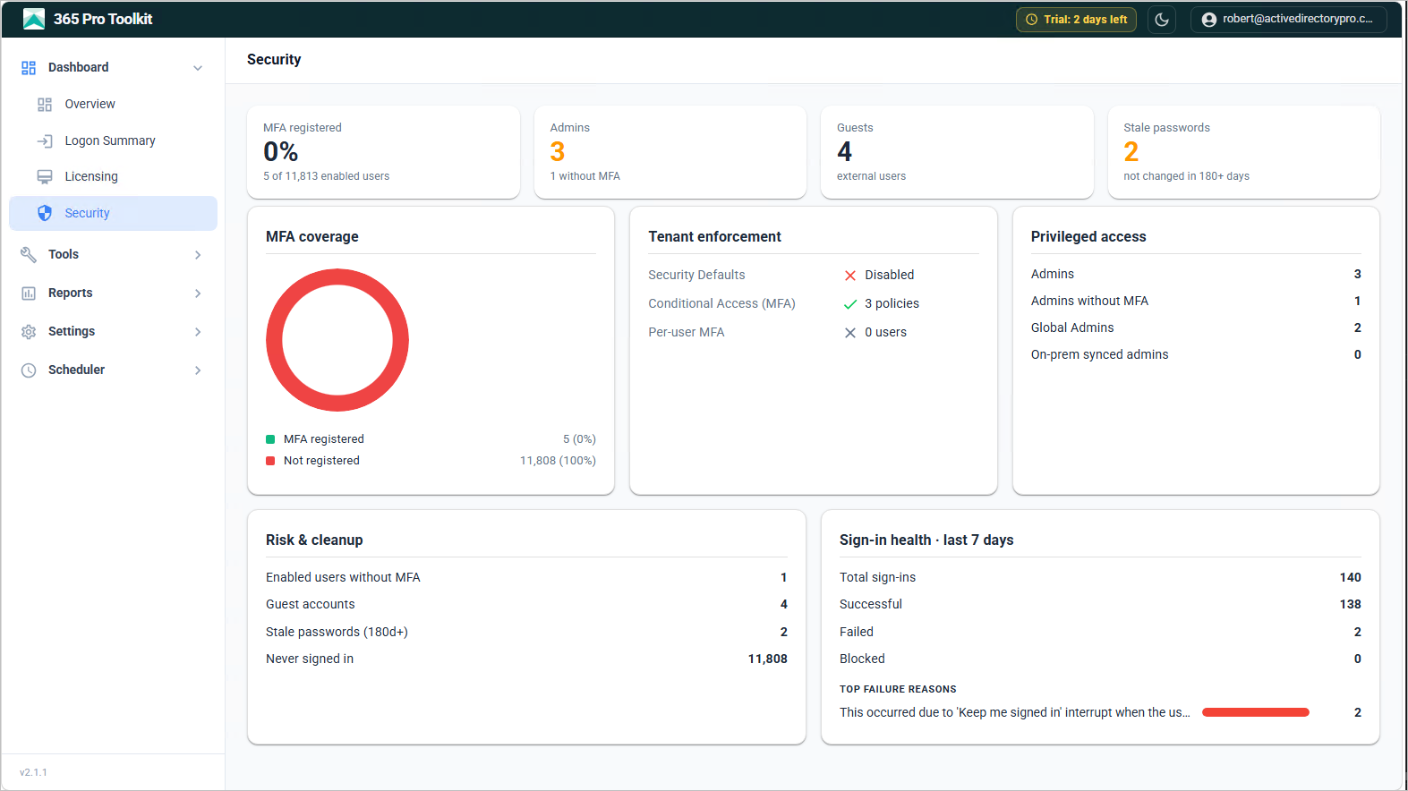Expand the Tools section chevron
Viewport: 1408px width, 791px height.
198,255
